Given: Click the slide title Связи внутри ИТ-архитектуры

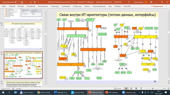Looking at the screenshot, I should click(x=108, y=15).
